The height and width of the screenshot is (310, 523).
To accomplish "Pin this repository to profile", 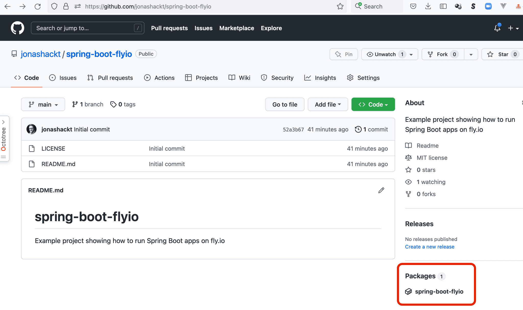I will pos(343,54).
